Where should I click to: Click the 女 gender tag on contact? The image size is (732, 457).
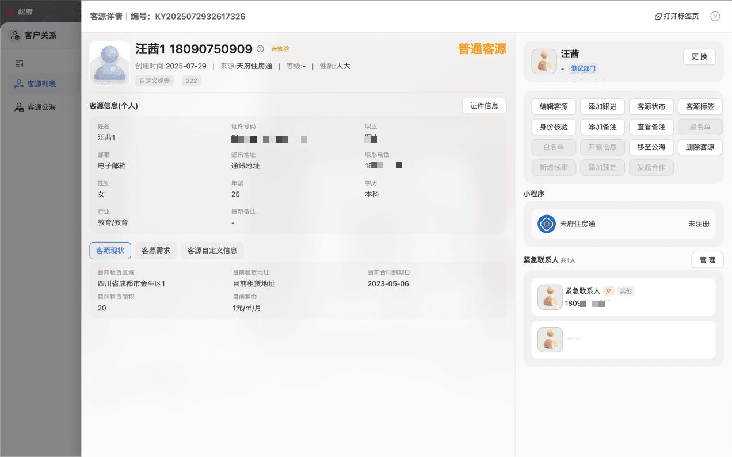coord(608,291)
